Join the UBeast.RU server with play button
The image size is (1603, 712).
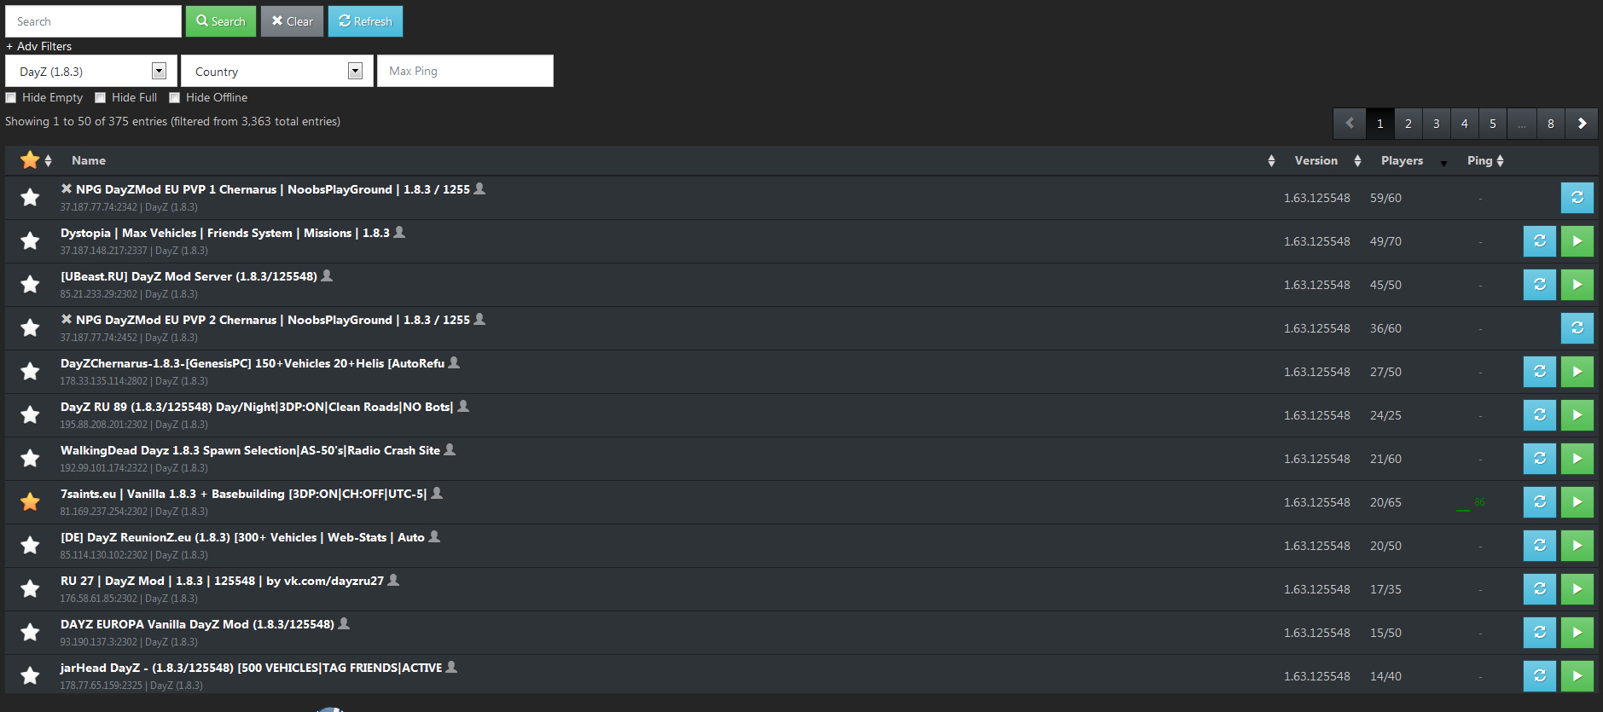(1577, 285)
